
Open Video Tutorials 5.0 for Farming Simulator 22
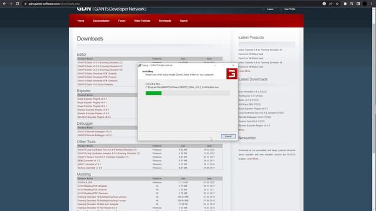[260, 50]
